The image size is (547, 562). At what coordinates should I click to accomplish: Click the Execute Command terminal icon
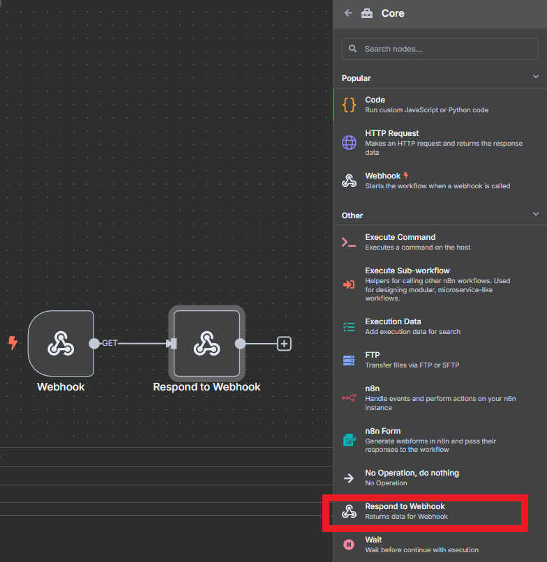349,242
